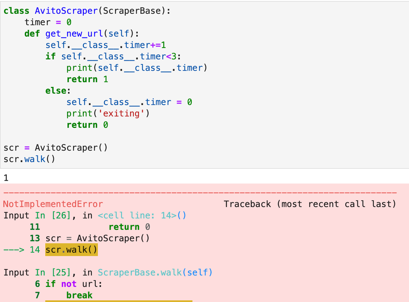Image resolution: width=409 pixels, height=302 pixels.
Task: Click the 'class AvitoScraper(ScraperBase):' code line
Action: 87,11
